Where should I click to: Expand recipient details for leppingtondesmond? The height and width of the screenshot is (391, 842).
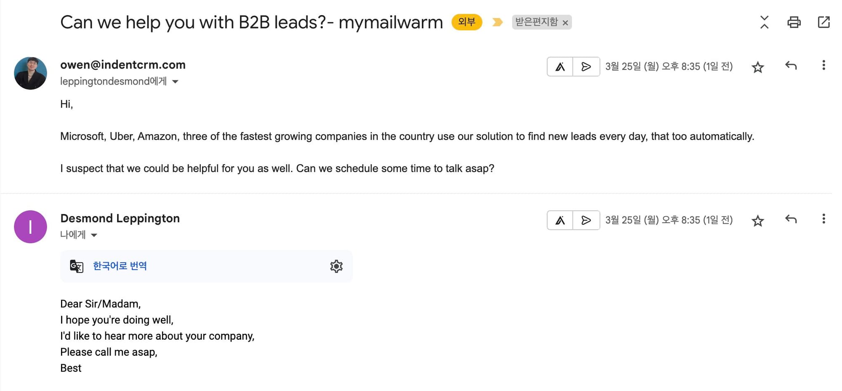pyautogui.click(x=175, y=82)
